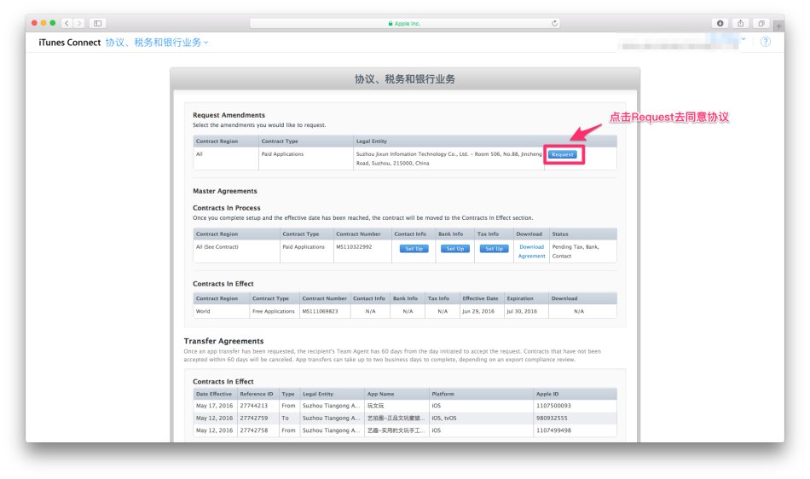Select reference ID 27742759 row
Image resolution: width=810 pixels, height=479 pixels.
tap(405, 418)
